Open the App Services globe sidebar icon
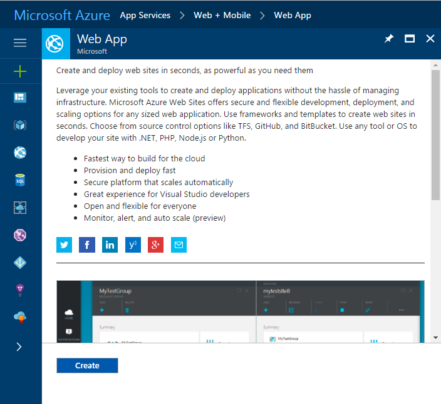Image resolution: width=441 pixels, height=404 pixels. pos(20,153)
